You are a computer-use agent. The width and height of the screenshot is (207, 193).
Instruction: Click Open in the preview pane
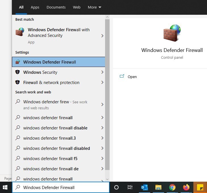coord(132,77)
